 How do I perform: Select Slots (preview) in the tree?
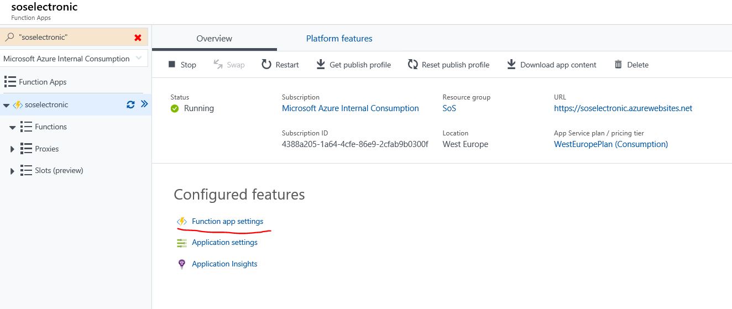coord(59,170)
